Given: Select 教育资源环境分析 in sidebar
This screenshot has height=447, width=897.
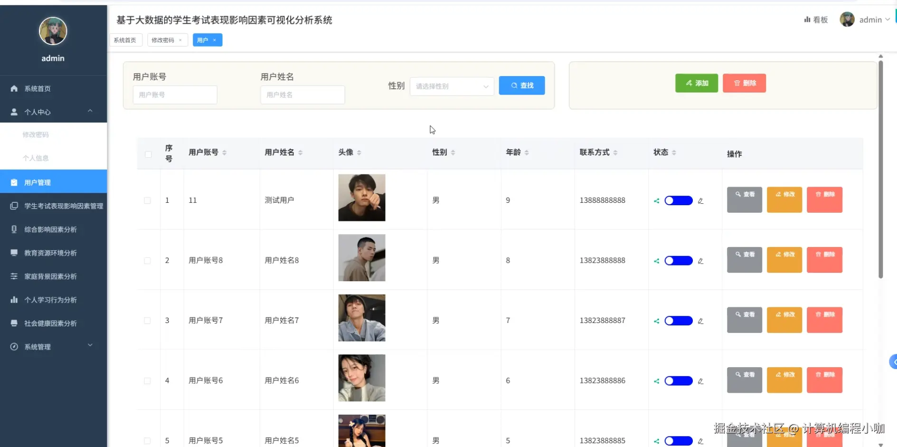Looking at the screenshot, I should click(x=50, y=253).
